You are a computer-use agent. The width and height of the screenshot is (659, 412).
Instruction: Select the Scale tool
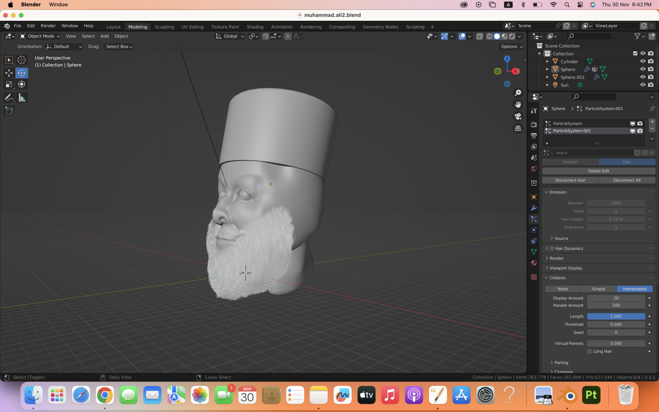coord(9,84)
